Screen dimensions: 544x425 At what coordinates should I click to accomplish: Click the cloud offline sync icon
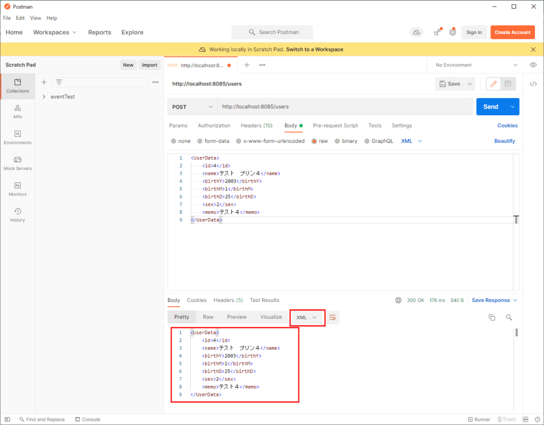(x=416, y=32)
